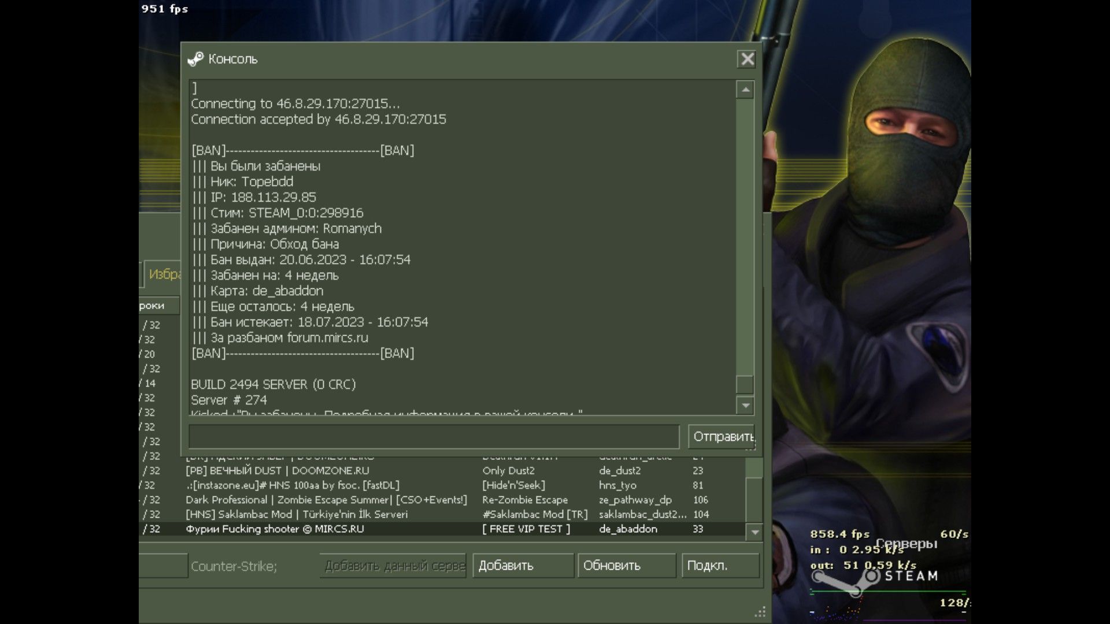Click console line 'BUILD 2494 SERVER (0 CRC)'
The image size is (1110, 624).
coord(273,385)
